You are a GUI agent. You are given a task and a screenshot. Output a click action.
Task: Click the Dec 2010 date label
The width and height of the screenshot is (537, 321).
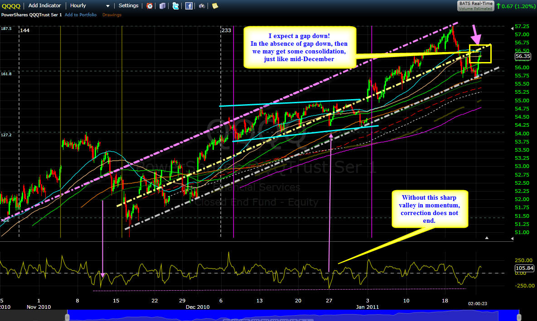(x=198, y=307)
